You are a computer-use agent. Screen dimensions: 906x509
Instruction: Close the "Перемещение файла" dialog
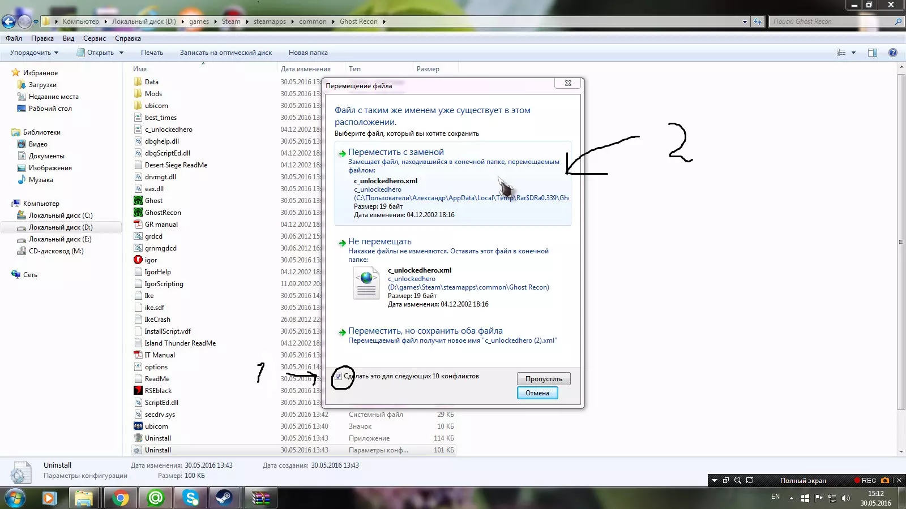(568, 83)
